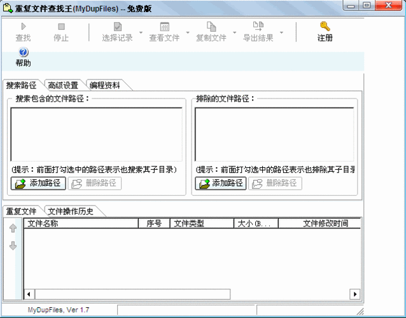Click the 停止 (stop) toolbar icon
The image size is (406, 318).
pos(61,26)
